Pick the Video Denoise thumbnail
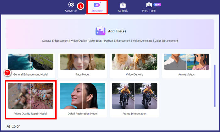Viewport: 220px width, 132px height. tap(135, 61)
